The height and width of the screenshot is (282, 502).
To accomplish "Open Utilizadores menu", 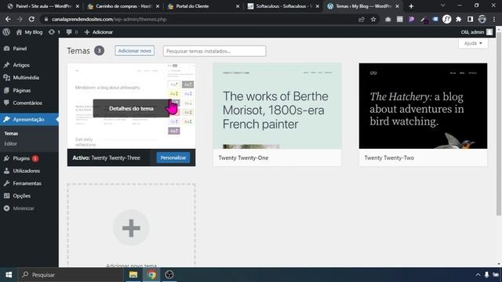I will 27,171.
